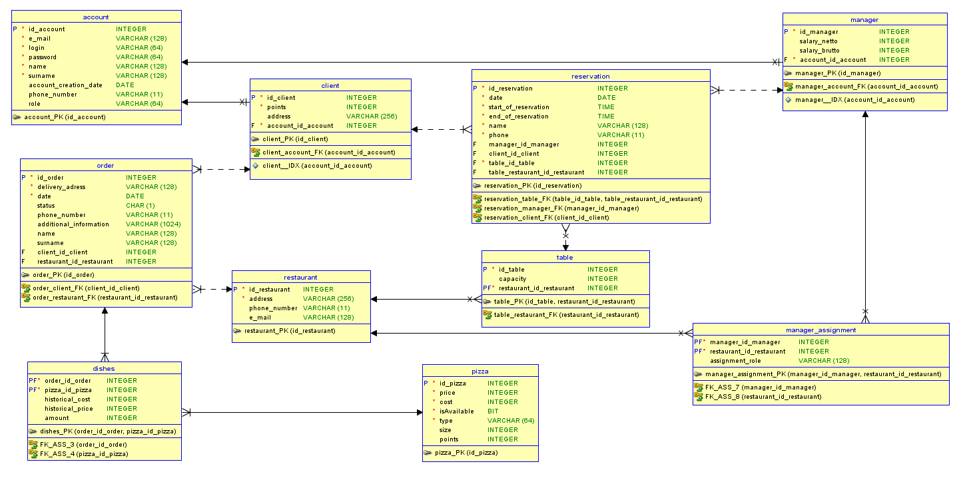The width and height of the screenshot is (977, 492).
Task: Click the manager_assignment_PK key icon
Action: (x=699, y=374)
